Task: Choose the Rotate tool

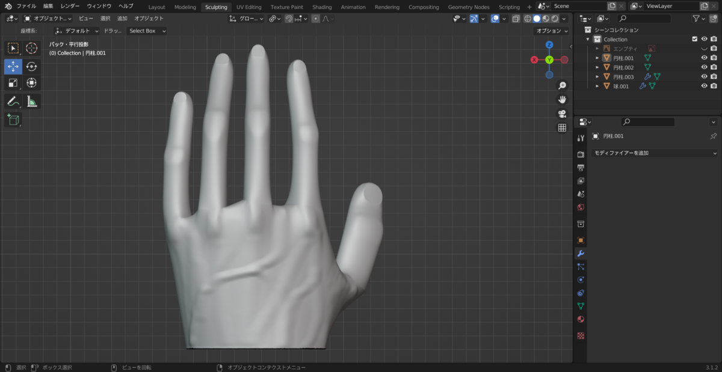Action: coord(32,67)
